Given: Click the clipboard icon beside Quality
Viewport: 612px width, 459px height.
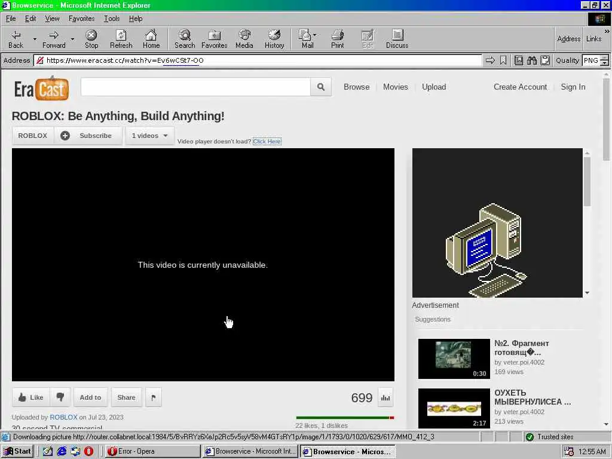Looking at the screenshot, I should pyautogui.click(x=545, y=60).
